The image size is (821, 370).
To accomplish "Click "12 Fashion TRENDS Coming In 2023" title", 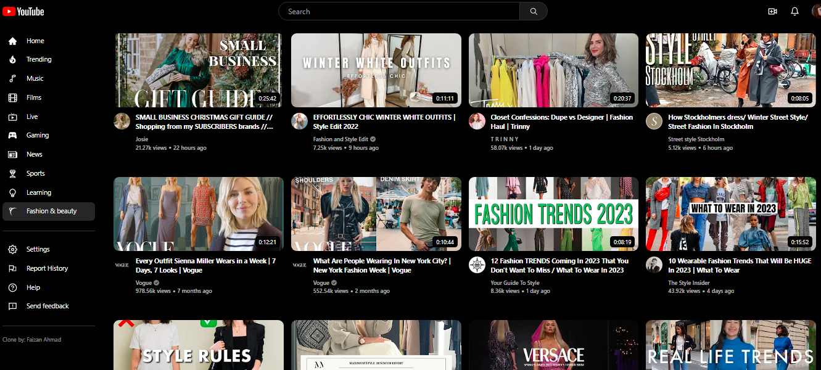I will pos(559,266).
